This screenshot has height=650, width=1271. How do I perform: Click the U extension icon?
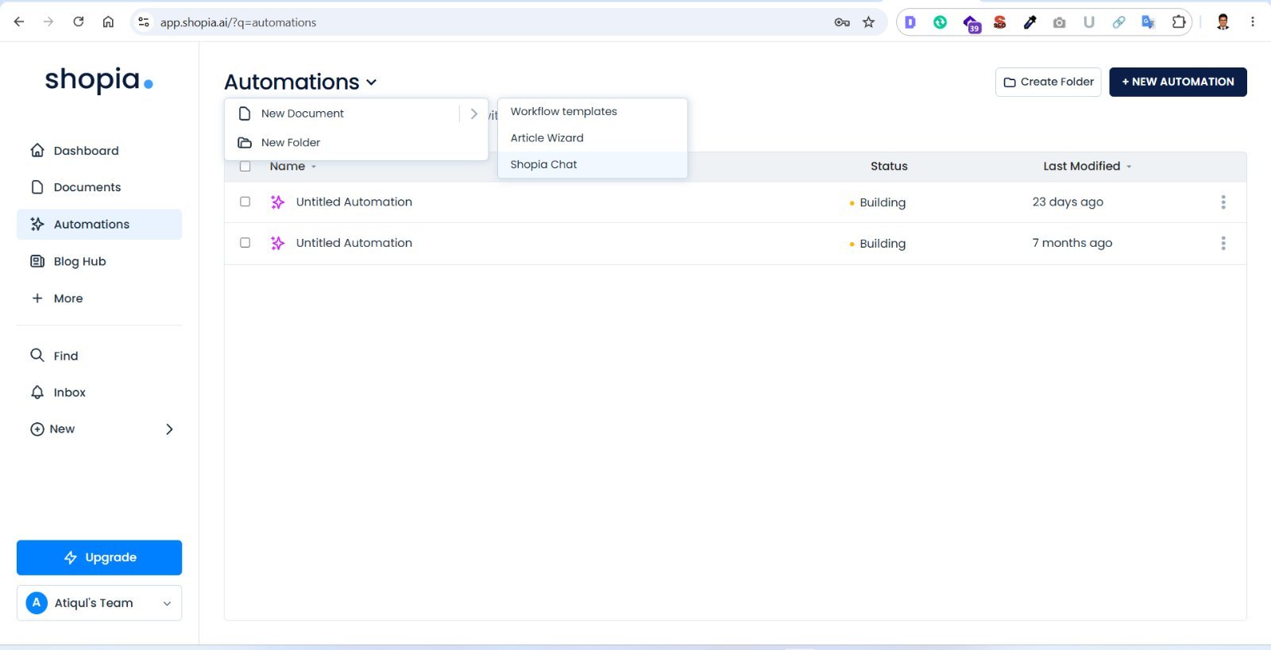pos(1089,22)
